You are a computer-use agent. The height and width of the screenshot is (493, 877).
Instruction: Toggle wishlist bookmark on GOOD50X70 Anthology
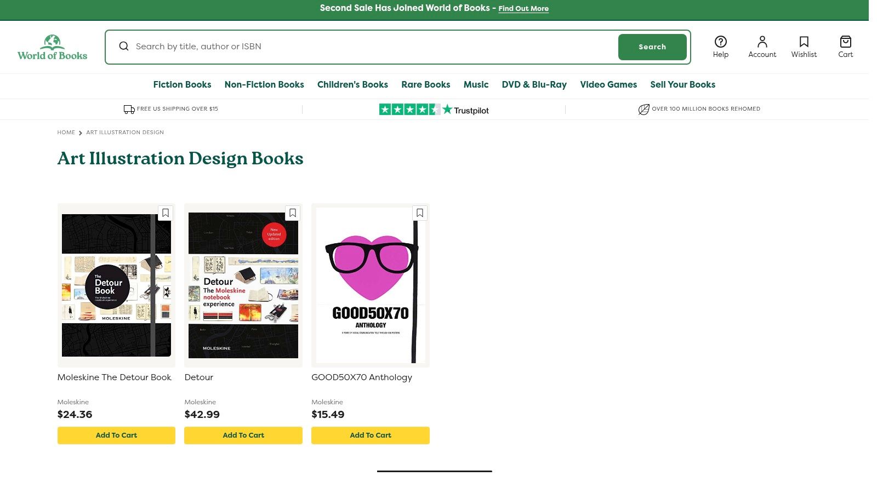tap(420, 213)
